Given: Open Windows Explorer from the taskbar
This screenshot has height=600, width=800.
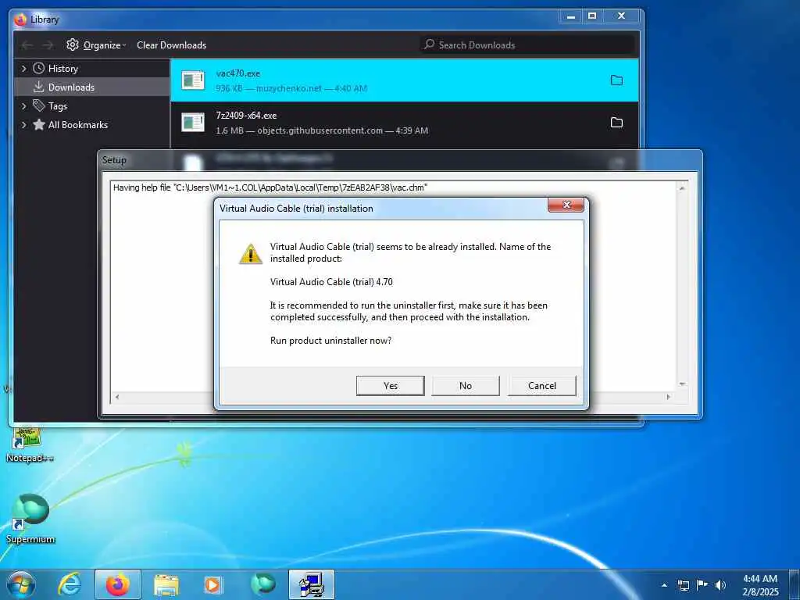Looking at the screenshot, I should [166, 584].
